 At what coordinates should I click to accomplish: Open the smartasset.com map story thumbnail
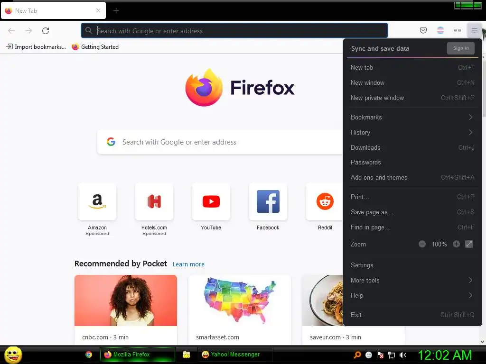point(239,300)
